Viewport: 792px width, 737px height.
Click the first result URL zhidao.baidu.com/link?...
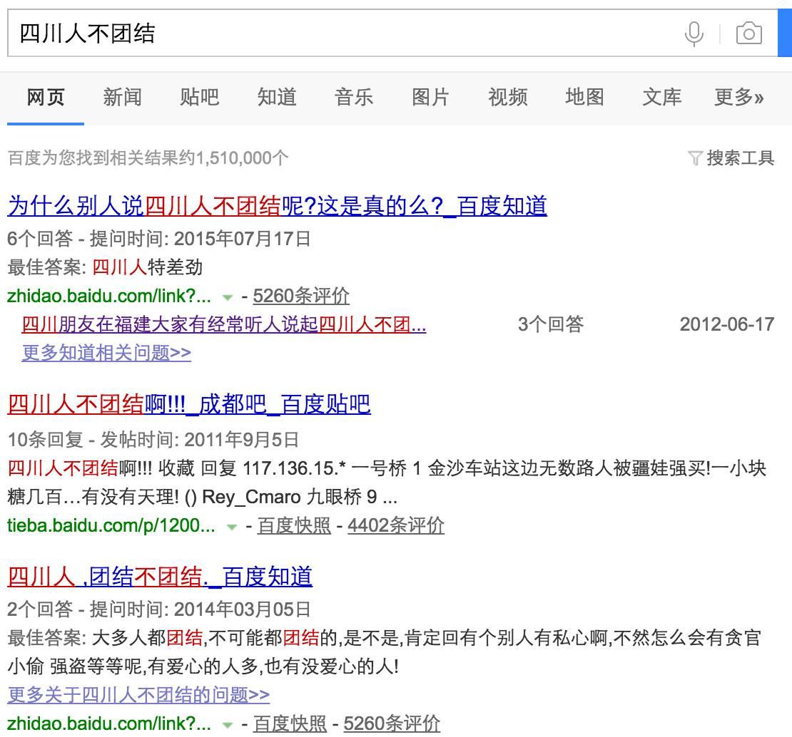(x=109, y=296)
